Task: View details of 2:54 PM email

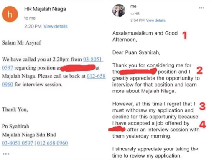Action: (155, 20)
